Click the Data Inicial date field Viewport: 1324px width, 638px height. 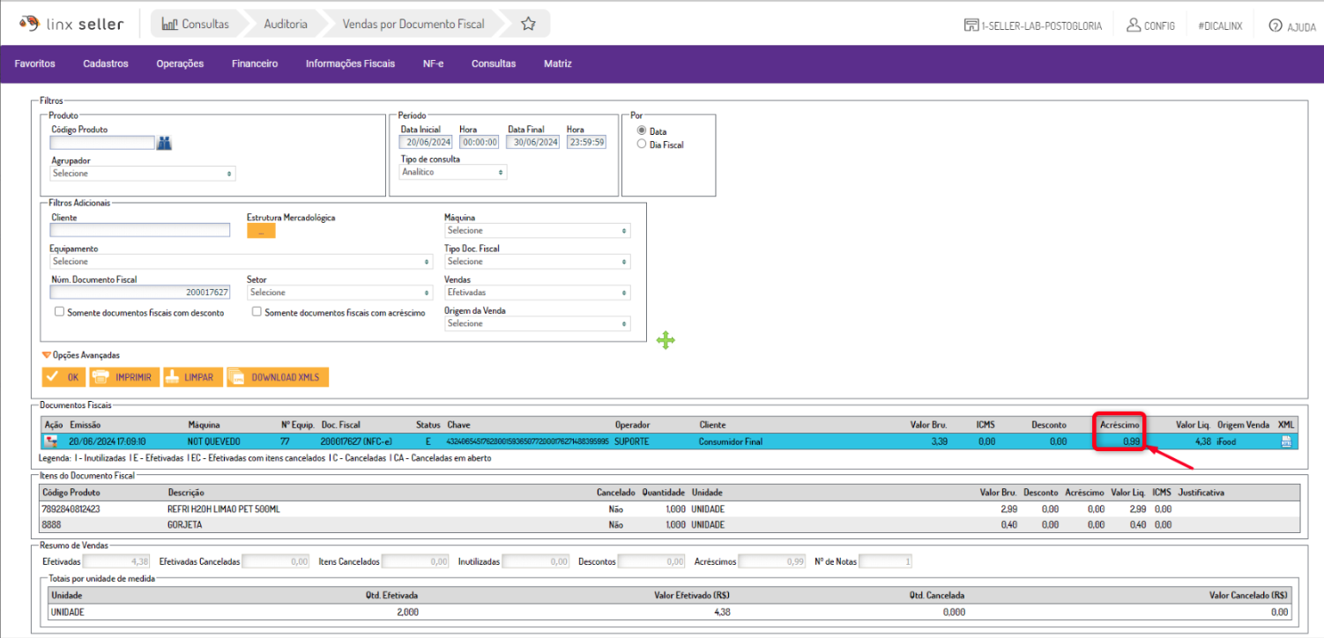[426, 142]
